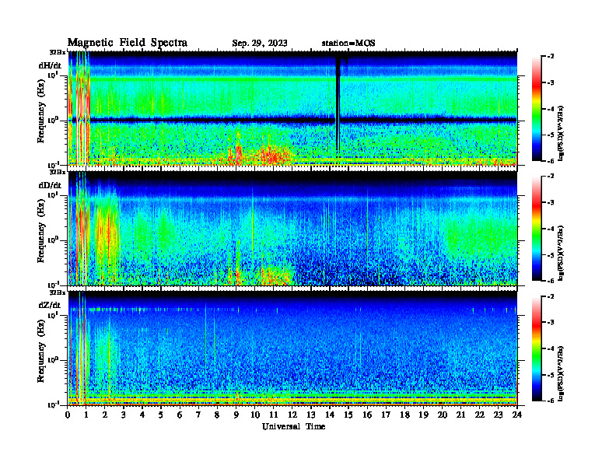
Task: Click the hour 6 tick label
Action: coord(180,415)
